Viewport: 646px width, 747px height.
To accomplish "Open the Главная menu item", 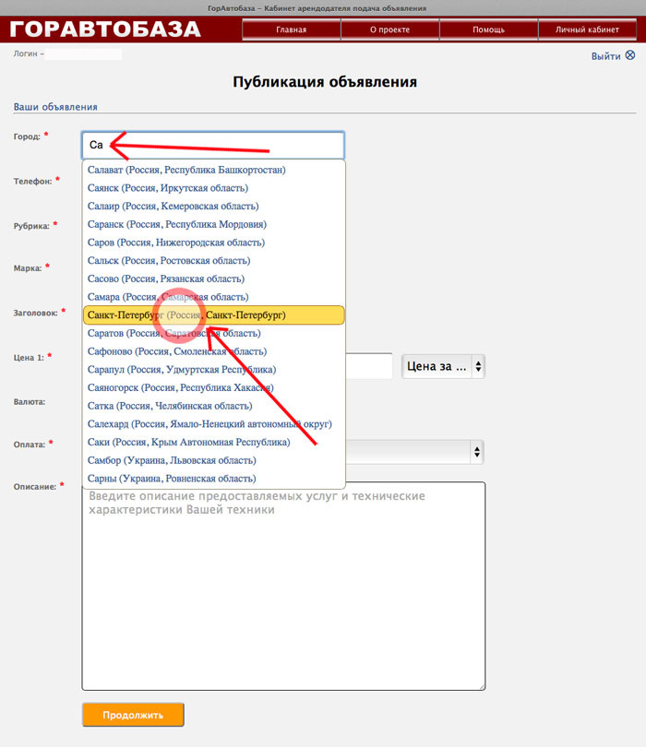I will [x=292, y=30].
